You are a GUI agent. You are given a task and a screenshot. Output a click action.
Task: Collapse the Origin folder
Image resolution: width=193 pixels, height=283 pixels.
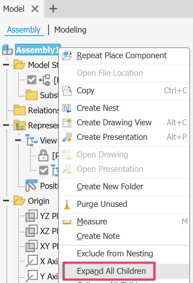(x=6, y=201)
